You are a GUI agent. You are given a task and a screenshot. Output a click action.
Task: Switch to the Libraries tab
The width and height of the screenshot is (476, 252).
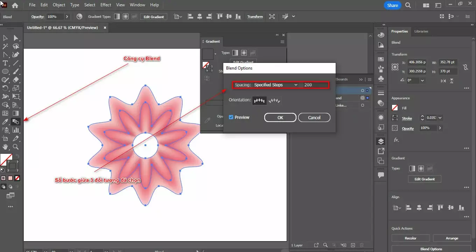421,31
